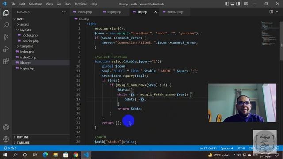Image resolution: width=283 pixels, height=159 pixels.
Task: Toggle primary side bar visibility
Action: pyautogui.click(x=227, y=4)
